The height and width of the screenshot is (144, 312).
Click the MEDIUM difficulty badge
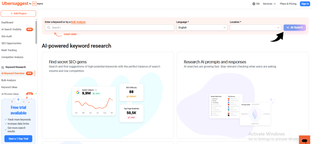click(x=131, y=96)
